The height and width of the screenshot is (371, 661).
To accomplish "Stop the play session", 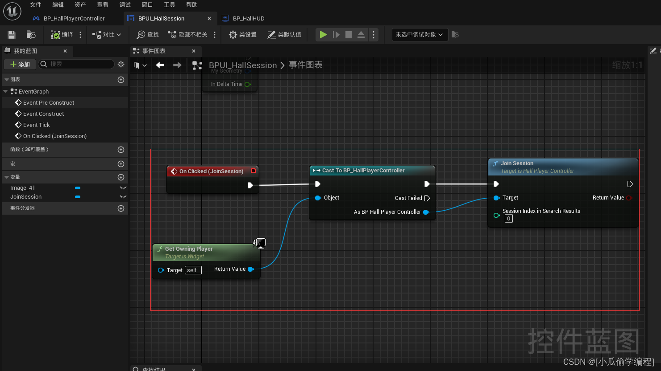I will point(349,34).
